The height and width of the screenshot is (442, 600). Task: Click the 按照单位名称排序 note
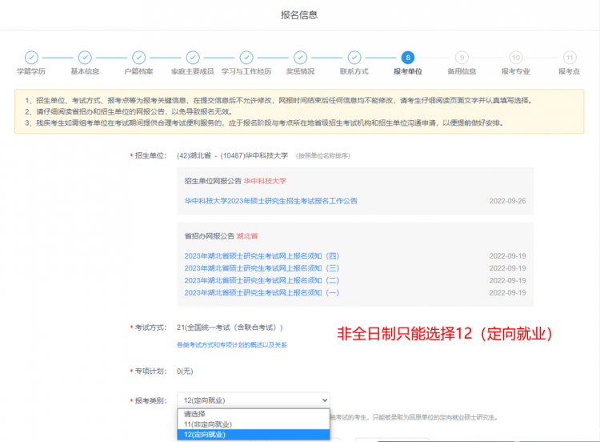[x=323, y=156]
